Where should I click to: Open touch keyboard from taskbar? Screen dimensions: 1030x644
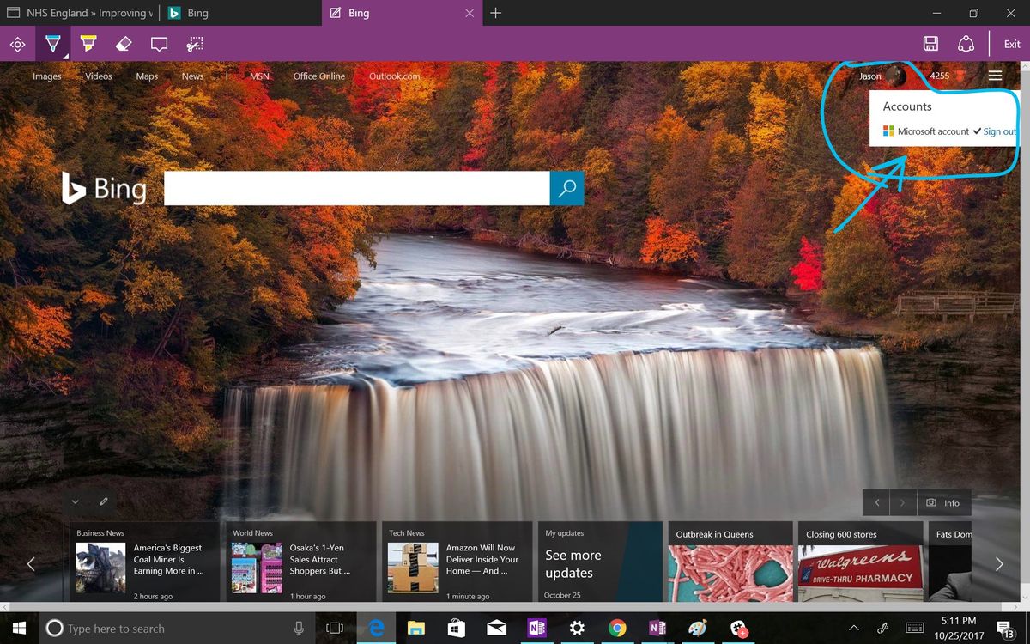pyautogui.click(x=914, y=629)
